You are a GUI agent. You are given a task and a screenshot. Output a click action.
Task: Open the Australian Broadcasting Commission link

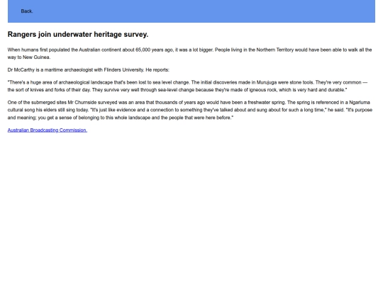point(47,130)
